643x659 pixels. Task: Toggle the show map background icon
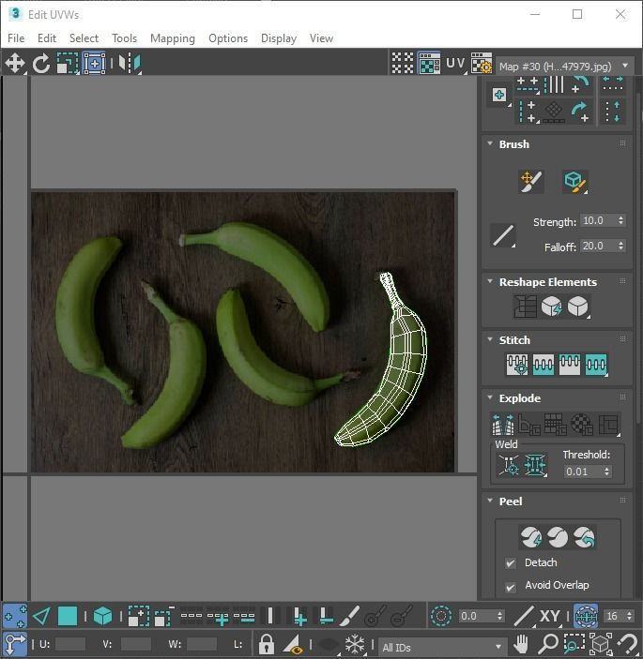429,64
